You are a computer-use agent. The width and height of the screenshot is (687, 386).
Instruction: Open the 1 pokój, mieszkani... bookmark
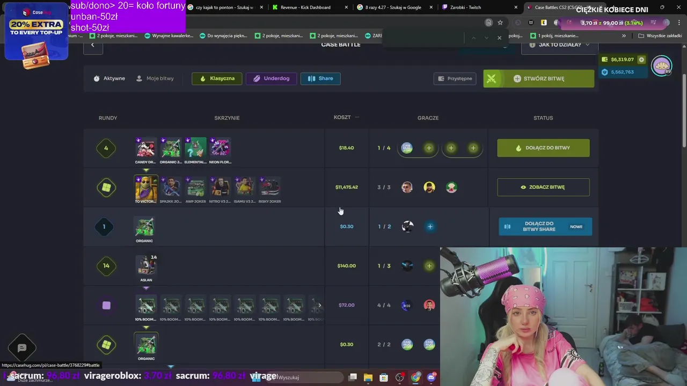[x=554, y=36]
